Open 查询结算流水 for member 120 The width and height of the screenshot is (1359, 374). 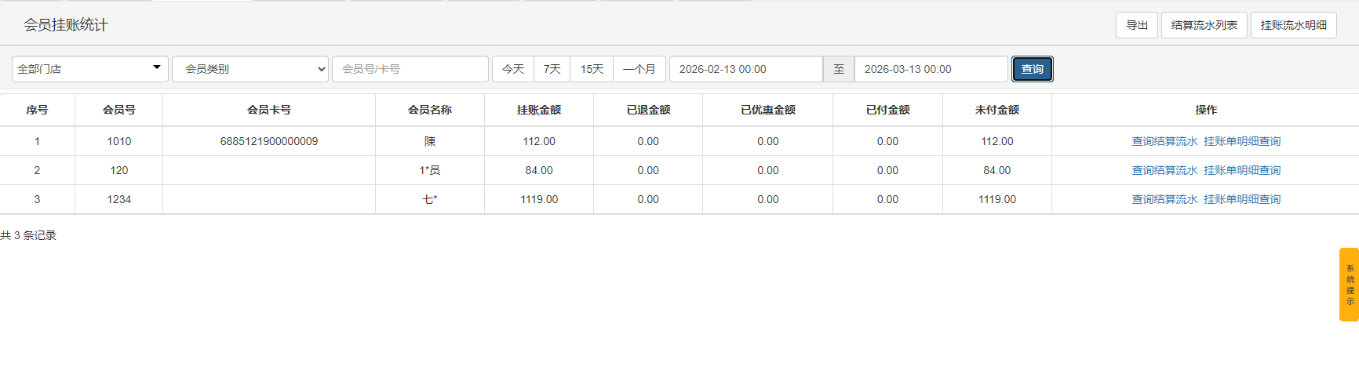click(x=1164, y=170)
